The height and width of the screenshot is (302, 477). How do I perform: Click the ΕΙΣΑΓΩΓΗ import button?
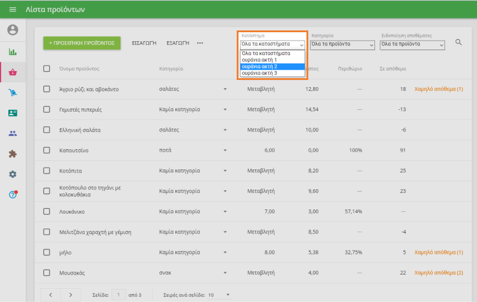pos(144,43)
